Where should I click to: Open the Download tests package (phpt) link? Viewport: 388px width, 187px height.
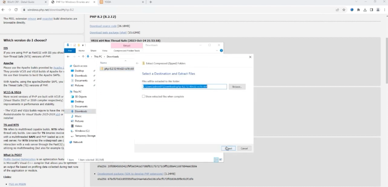[x=108, y=32]
